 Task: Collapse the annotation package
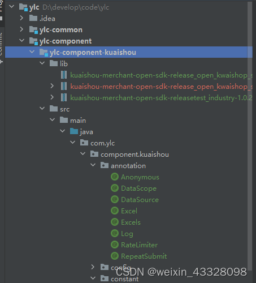coord(93,165)
